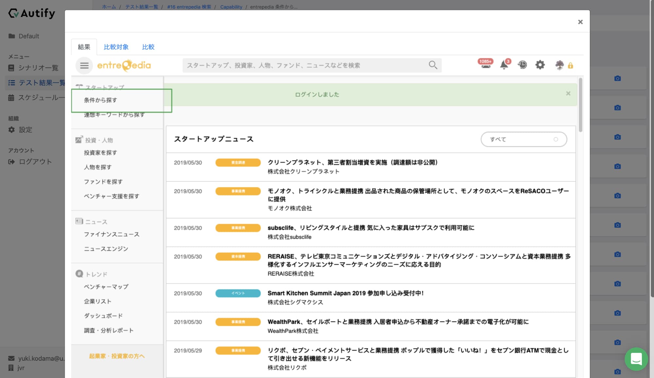Open the settings gear icon in entrepedia header
The width and height of the screenshot is (654, 378).
(x=540, y=65)
